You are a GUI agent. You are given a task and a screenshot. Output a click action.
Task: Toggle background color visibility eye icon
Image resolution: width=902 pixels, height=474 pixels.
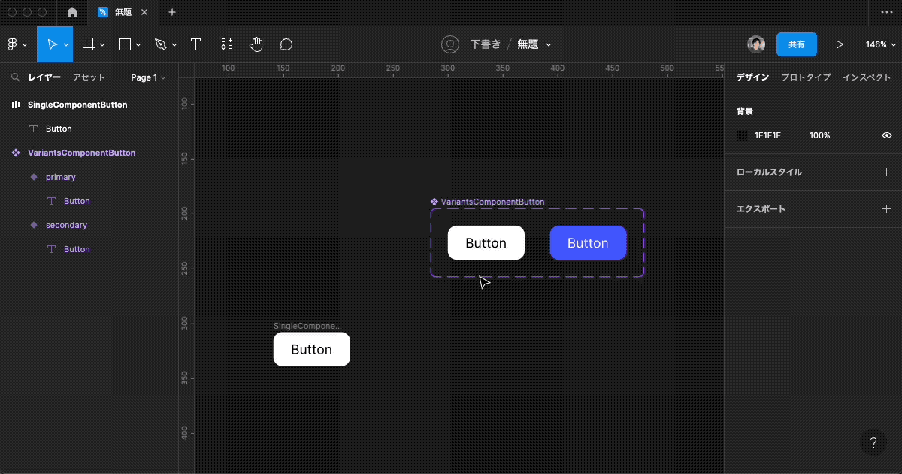tap(886, 135)
